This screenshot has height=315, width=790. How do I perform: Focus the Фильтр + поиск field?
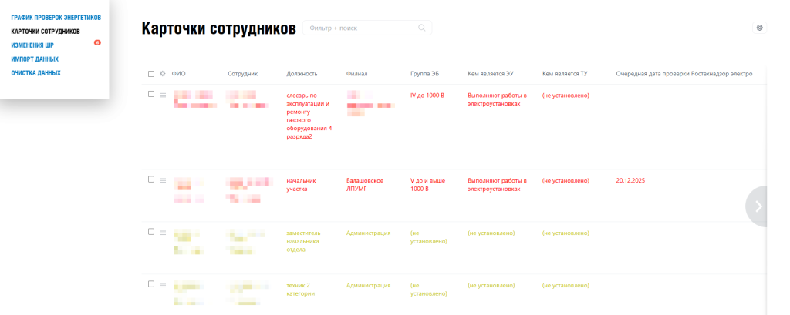[x=366, y=28]
